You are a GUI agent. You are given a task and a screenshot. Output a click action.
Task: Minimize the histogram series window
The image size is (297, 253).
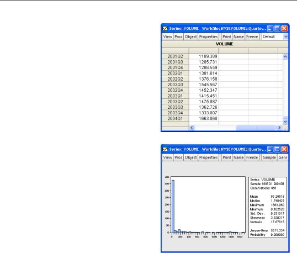(x=270, y=149)
